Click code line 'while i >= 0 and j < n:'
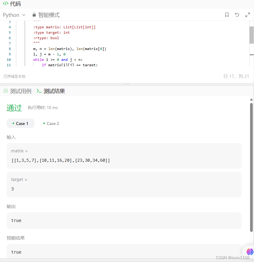Image resolution: width=254 pixels, height=262 pixels. (58, 60)
